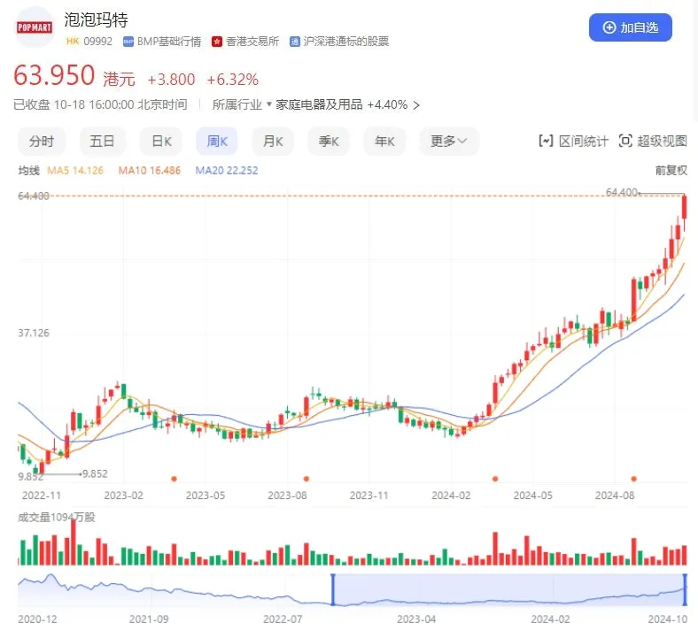Viewport: 698px width, 638px height.
Task: Click the 前复权 adjustment option
Action: [x=671, y=170]
